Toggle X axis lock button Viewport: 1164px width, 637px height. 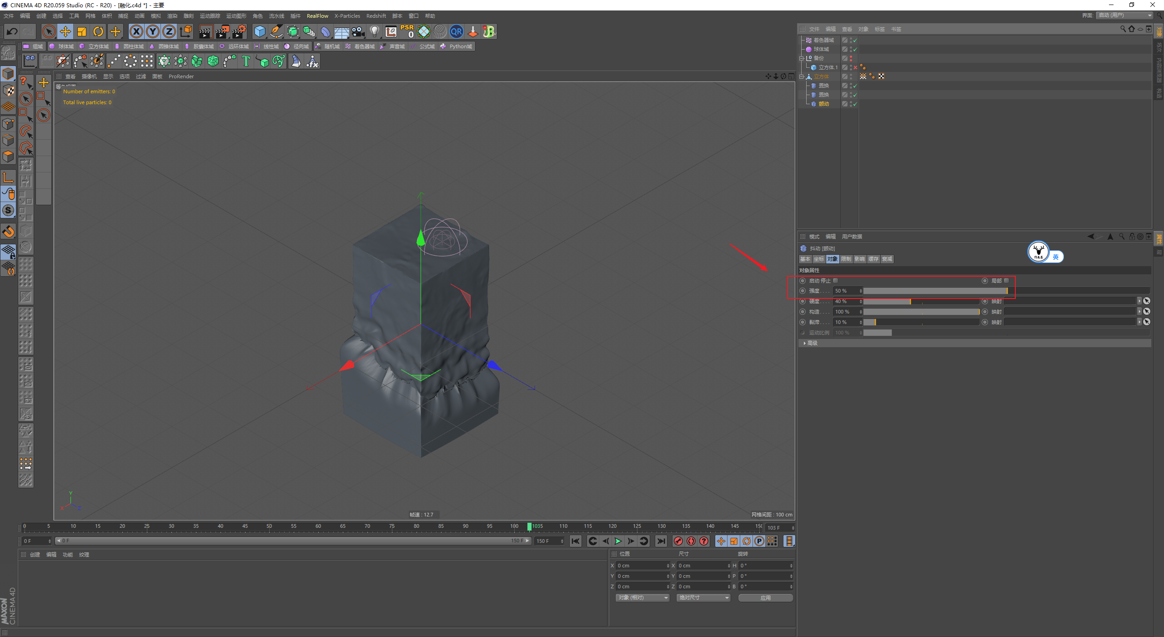click(136, 31)
